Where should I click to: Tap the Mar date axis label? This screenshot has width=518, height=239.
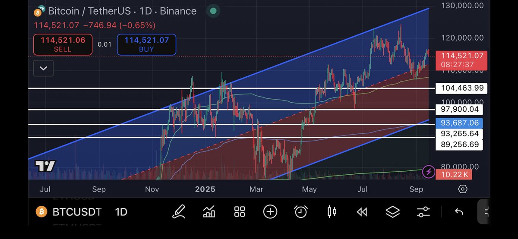point(256,189)
